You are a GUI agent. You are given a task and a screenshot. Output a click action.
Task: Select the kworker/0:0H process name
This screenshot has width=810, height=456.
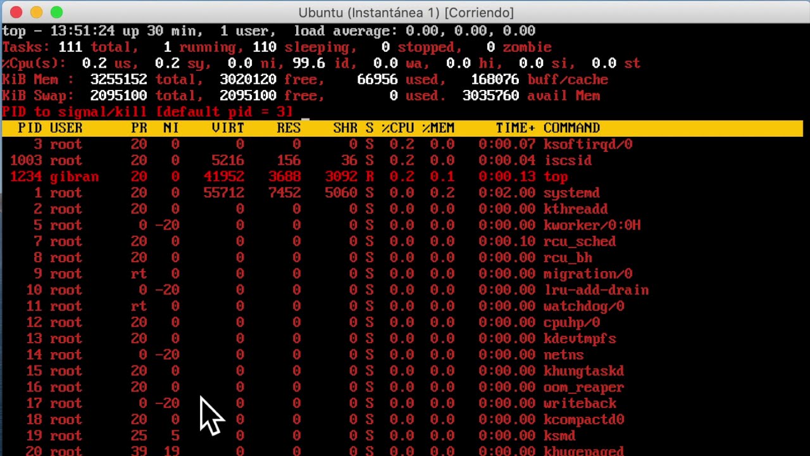click(592, 225)
